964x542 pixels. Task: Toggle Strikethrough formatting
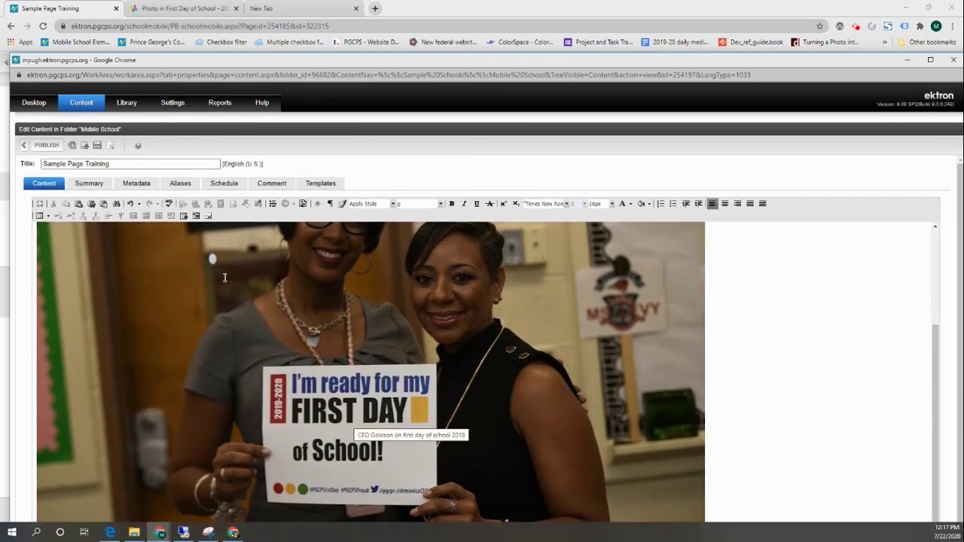pyautogui.click(x=490, y=203)
